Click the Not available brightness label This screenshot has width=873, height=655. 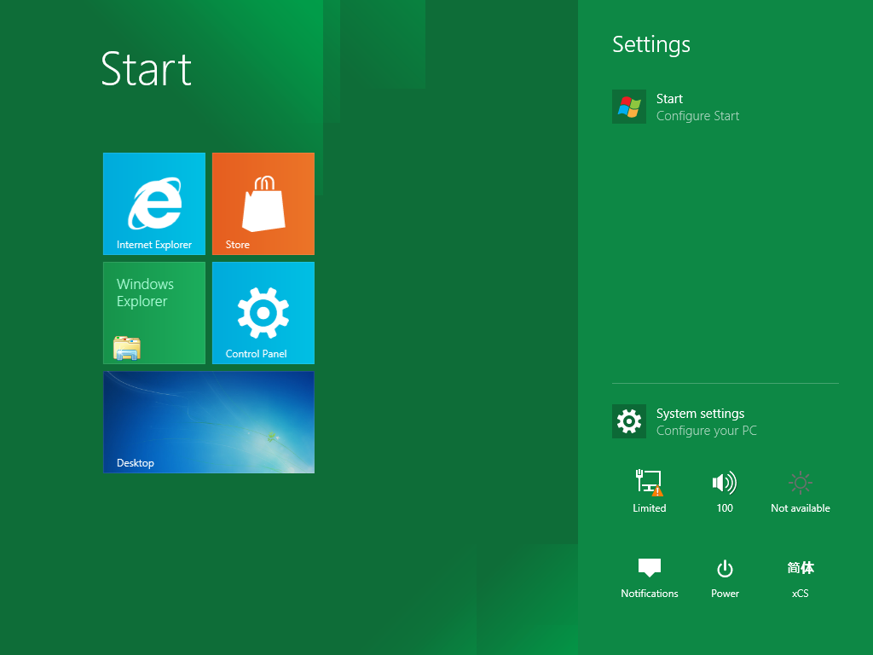800,508
